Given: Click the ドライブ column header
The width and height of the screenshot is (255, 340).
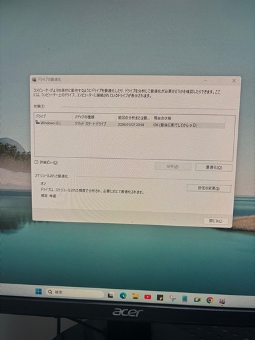Looking at the screenshot, I should [54, 116].
